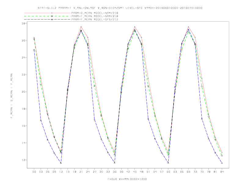Select the PARM=F_MEAN MODEL=GFS/212 legend label
This screenshot has height=187, width=242.
coord(95,20)
